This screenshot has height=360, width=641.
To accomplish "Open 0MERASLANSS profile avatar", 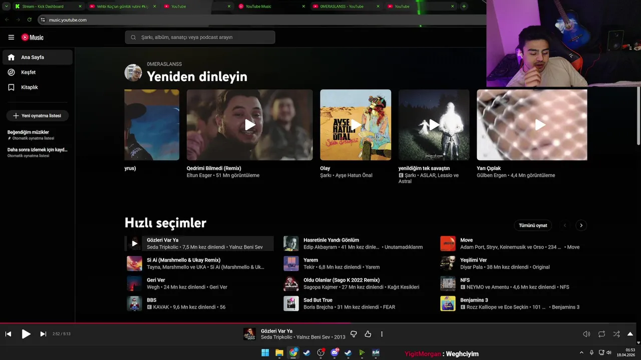I will 133,72.
